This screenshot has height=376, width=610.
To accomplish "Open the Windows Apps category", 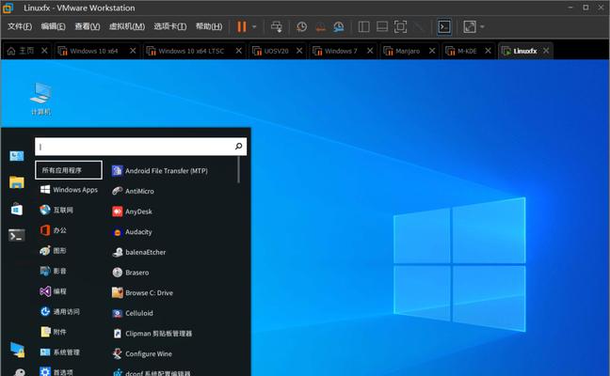I will click(69, 190).
